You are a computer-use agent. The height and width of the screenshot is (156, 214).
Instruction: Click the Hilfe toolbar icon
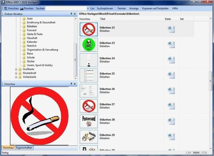click(x=175, y=8)
